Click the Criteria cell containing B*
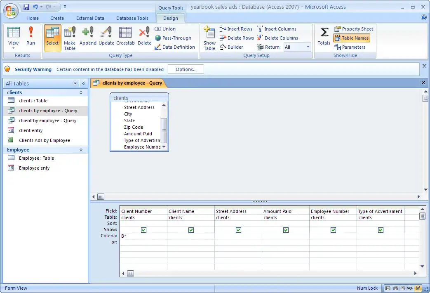The height and width of the screenshot is (293, 430). tap(143, 236)
